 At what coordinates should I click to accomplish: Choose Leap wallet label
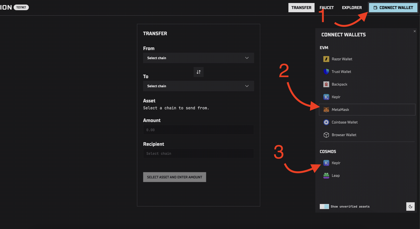click(336, 176)
